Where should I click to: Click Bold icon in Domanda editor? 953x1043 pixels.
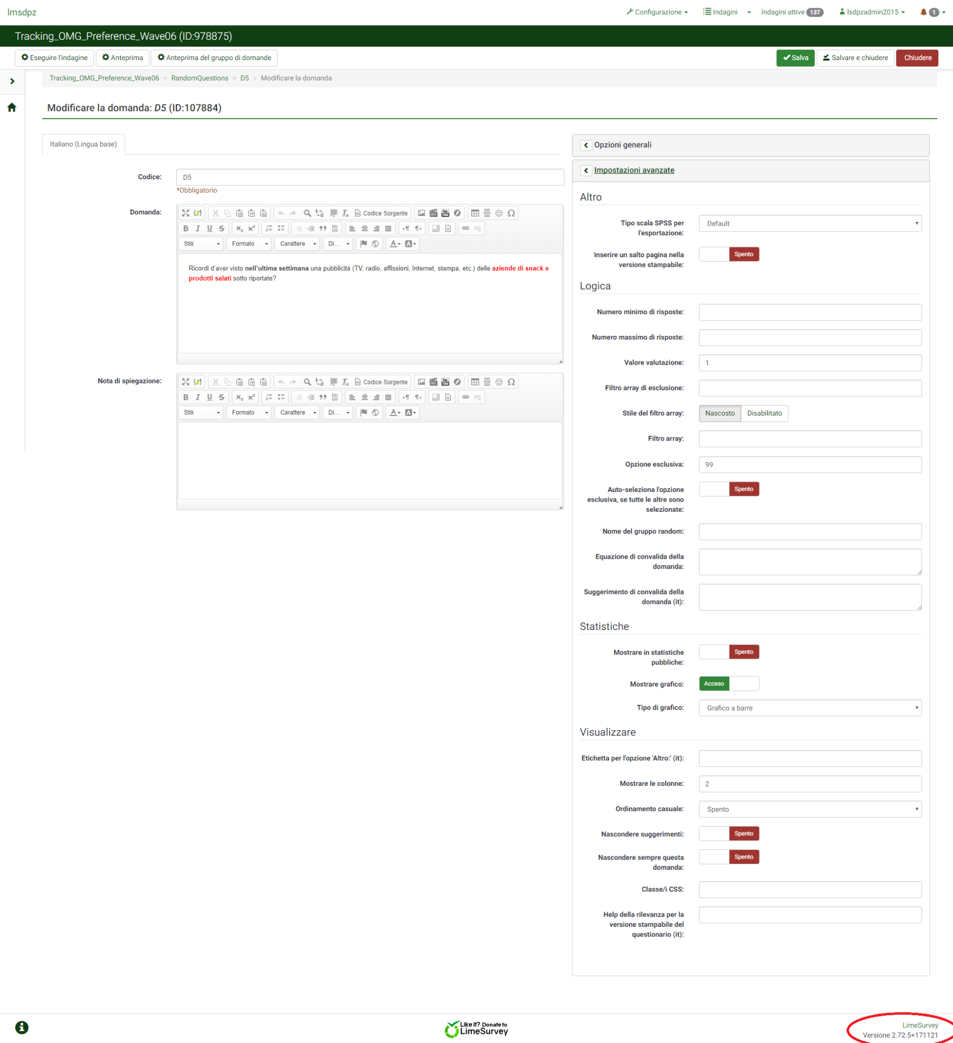(186, 228)
